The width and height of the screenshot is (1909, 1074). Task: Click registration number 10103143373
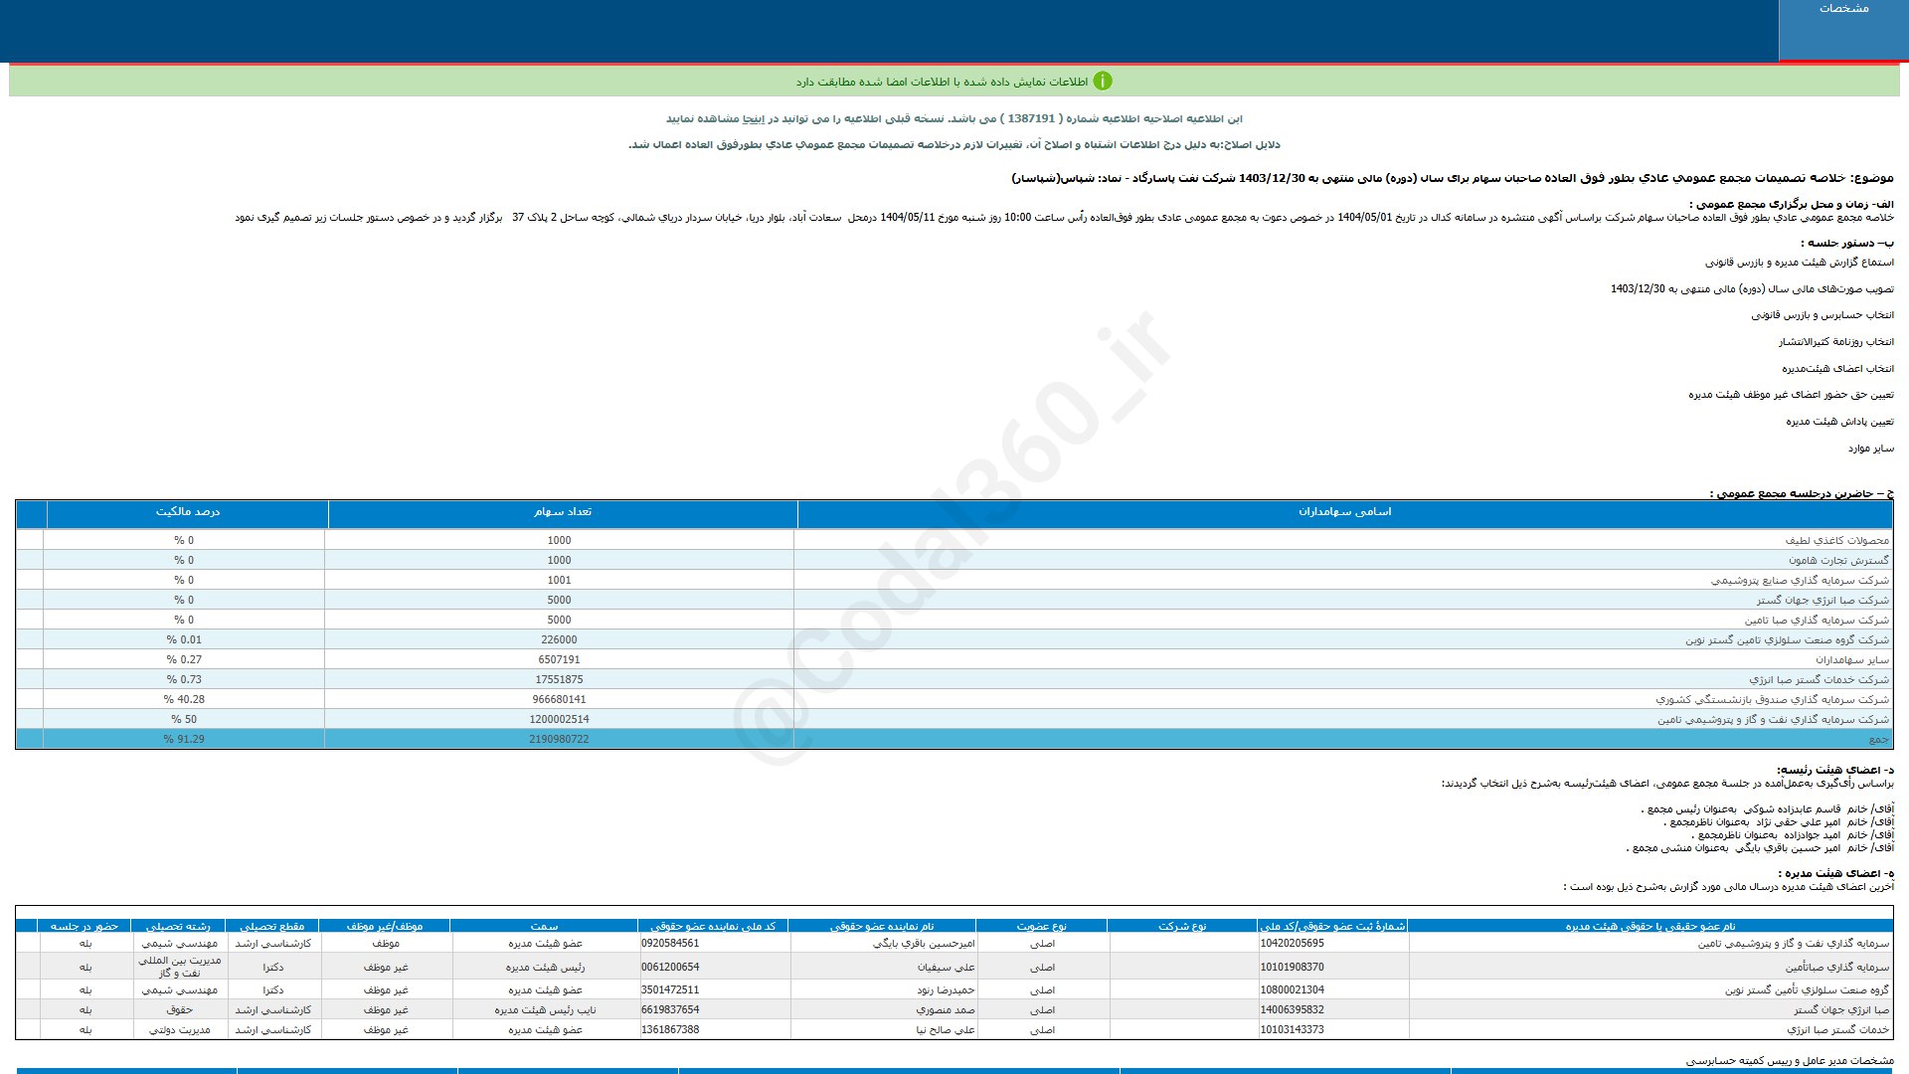pyautogui.click(x=1292, y=1029)
